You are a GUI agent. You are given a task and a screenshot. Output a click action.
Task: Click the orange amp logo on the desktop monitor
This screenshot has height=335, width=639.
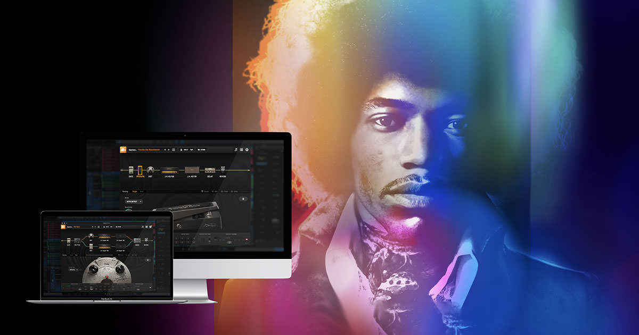pyautogui.click(x=123, y=149)
